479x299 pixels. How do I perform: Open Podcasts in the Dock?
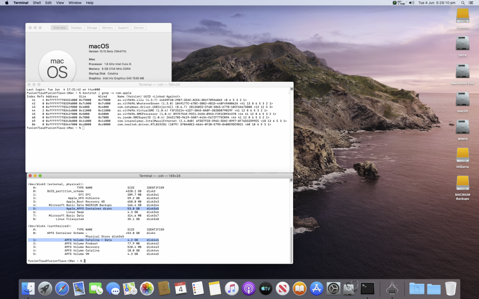tap(249, 288)
